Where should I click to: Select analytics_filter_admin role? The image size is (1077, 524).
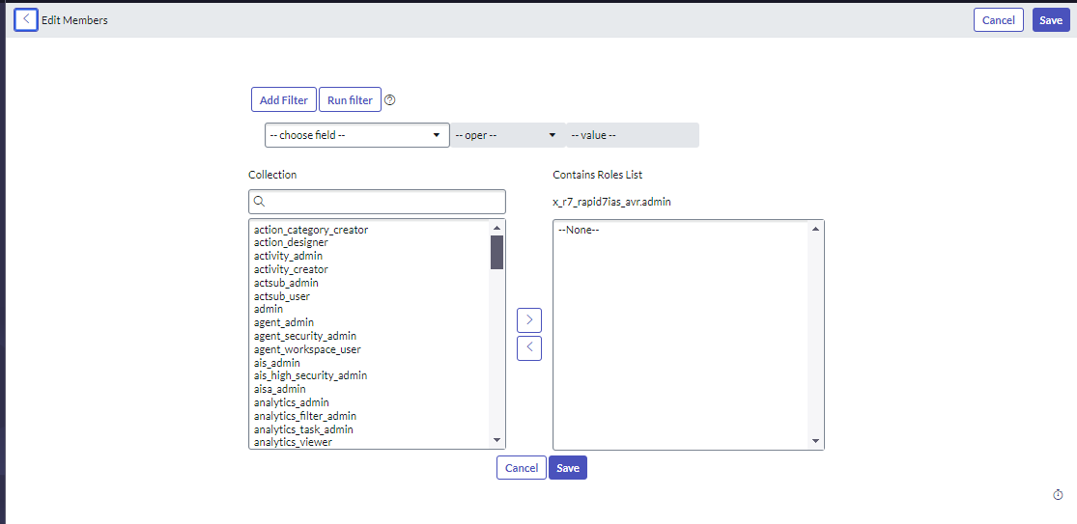pyautogui.click(x=305, y=416)
